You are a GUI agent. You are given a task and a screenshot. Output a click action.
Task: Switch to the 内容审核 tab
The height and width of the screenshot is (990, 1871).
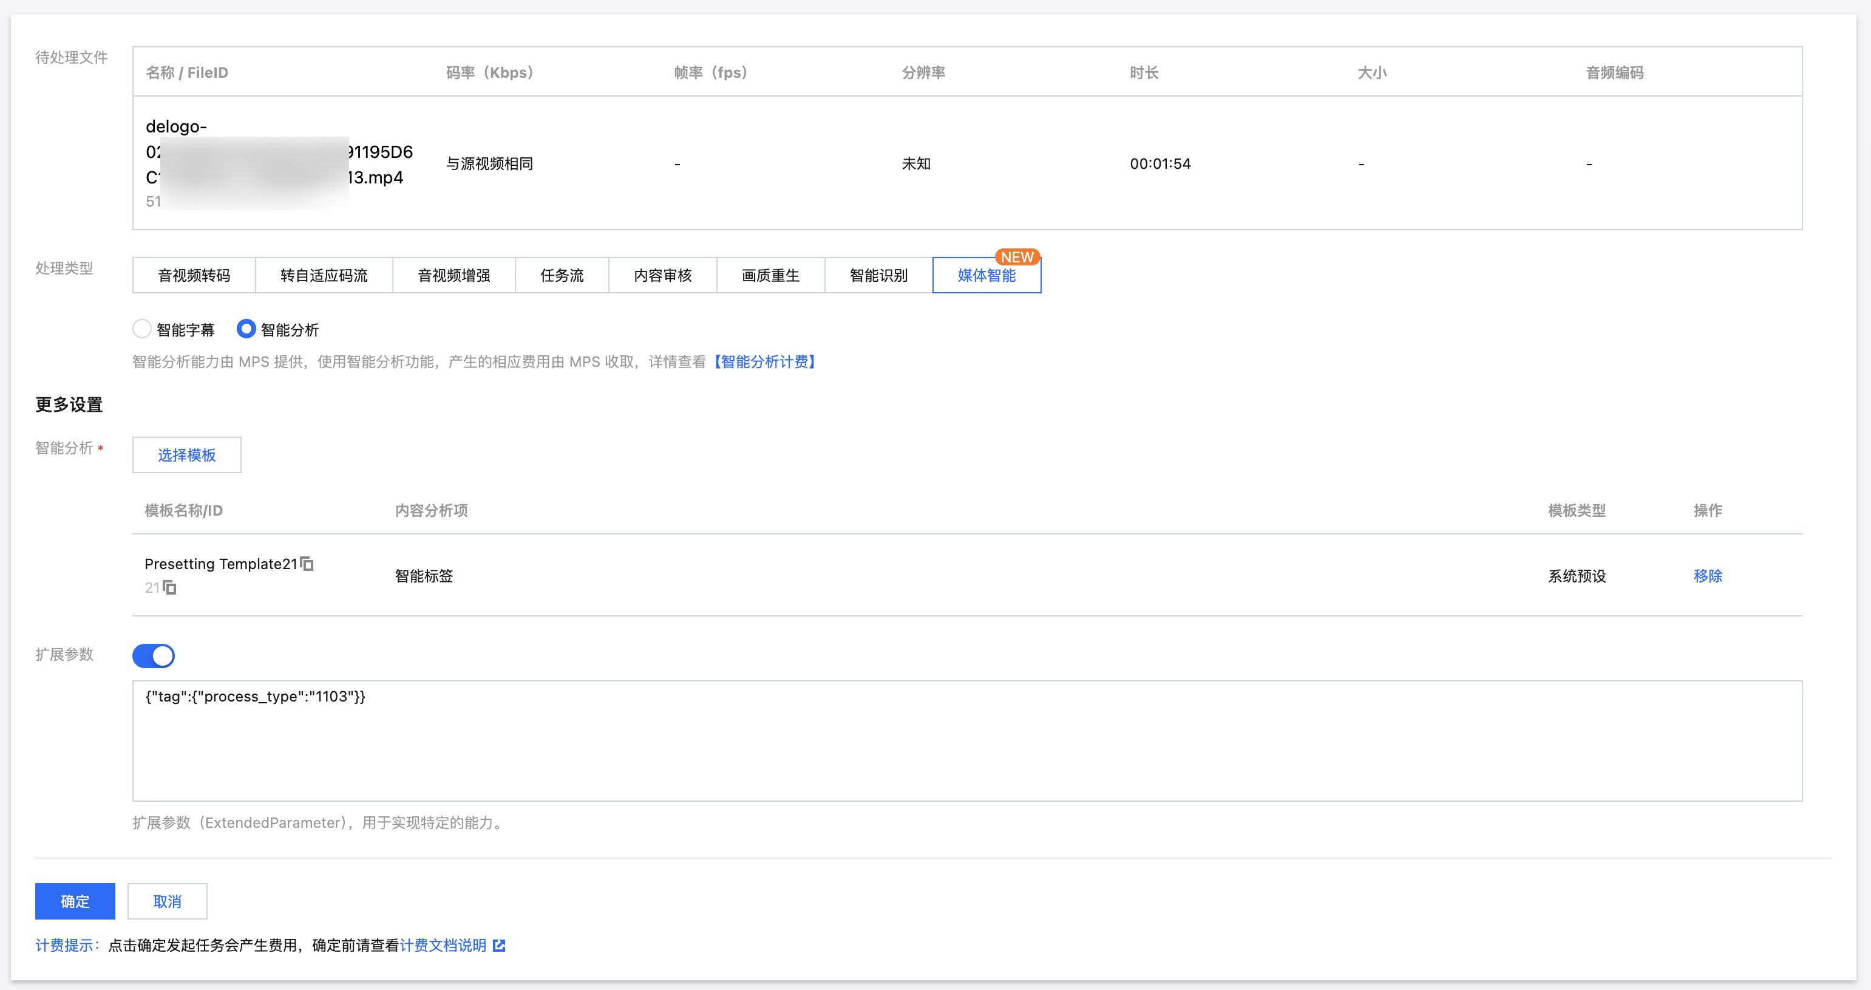(662, 276)
